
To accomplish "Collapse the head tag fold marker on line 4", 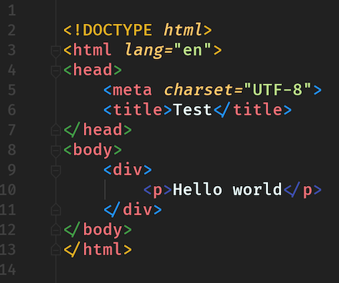I will click(x=55, y=72).
